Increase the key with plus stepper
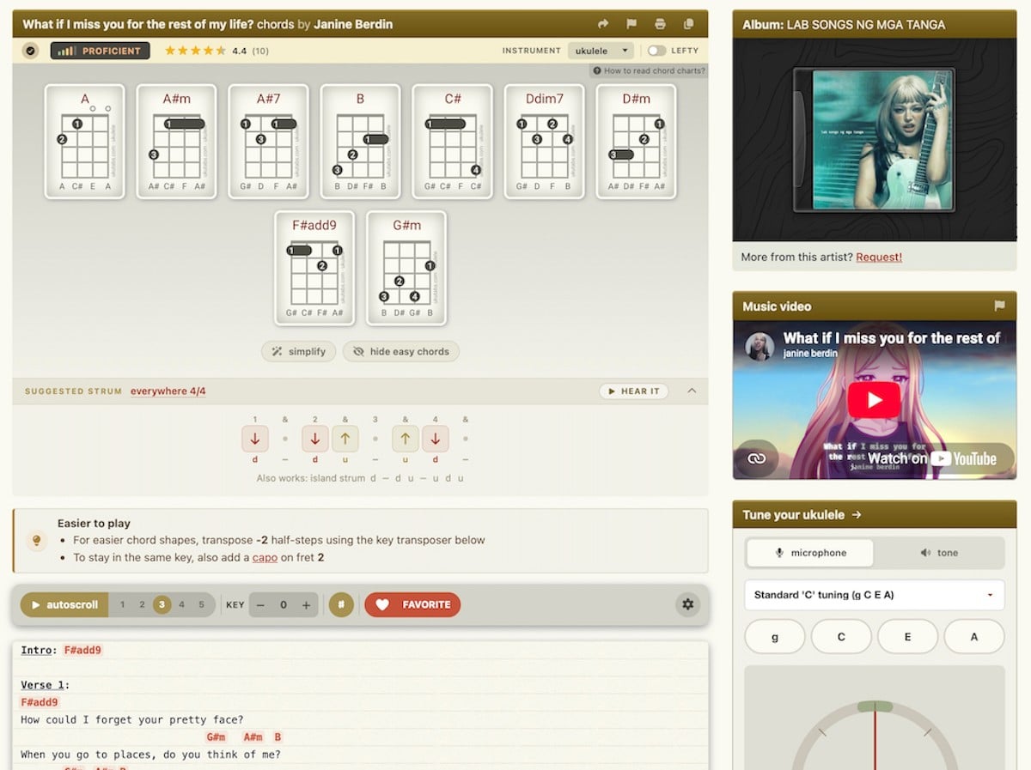The image size is (1031, 770). click(306, 604)
